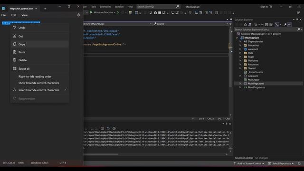Expand the wwwroot folder
Screen dimensions: 304x171
240,49
